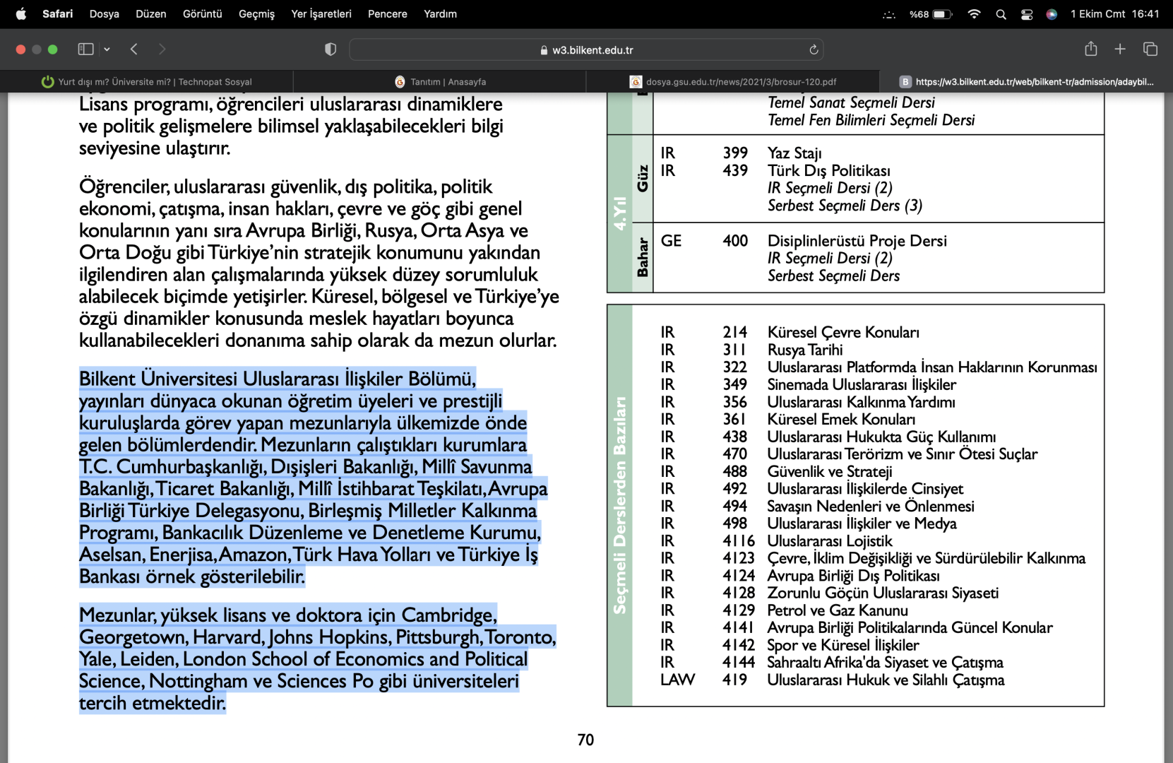Check the battery status icon
Viewport: 1173px width, 763px height.
point(942,14)
